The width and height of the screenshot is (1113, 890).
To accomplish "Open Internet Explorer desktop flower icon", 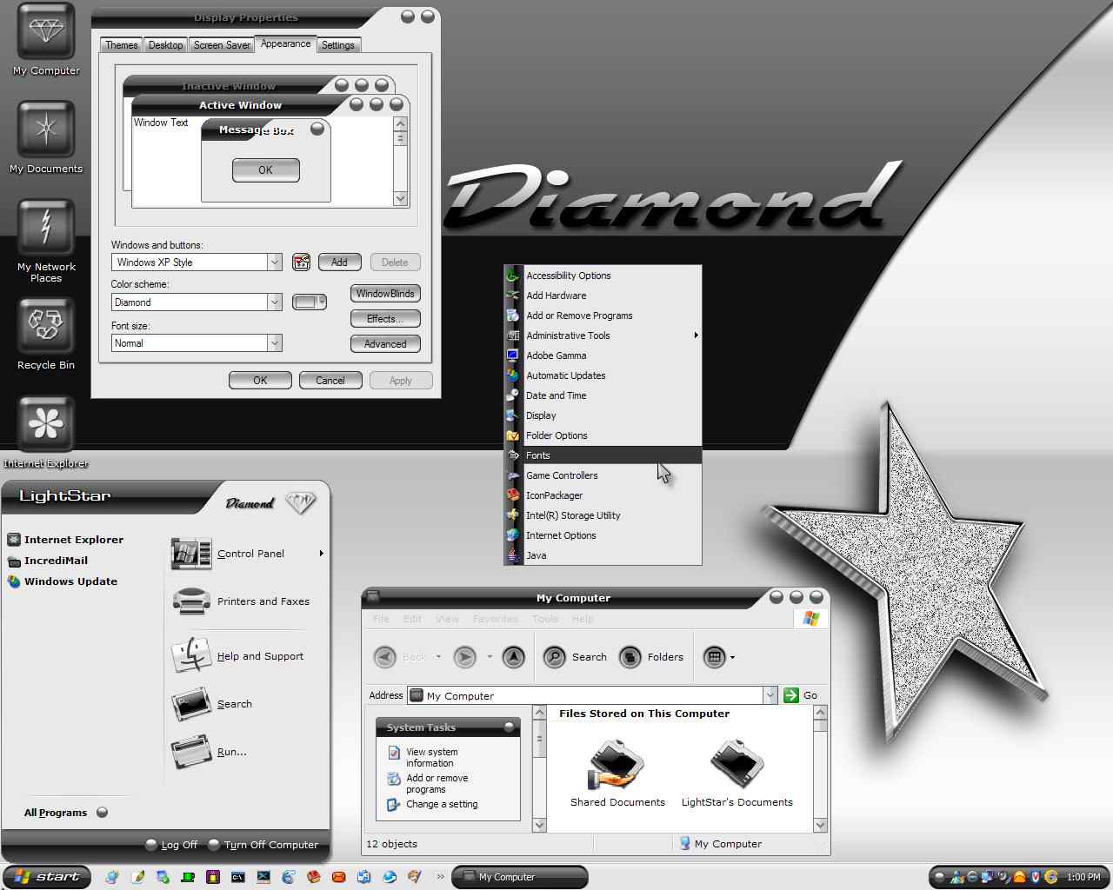I will [x=46, y=424].
